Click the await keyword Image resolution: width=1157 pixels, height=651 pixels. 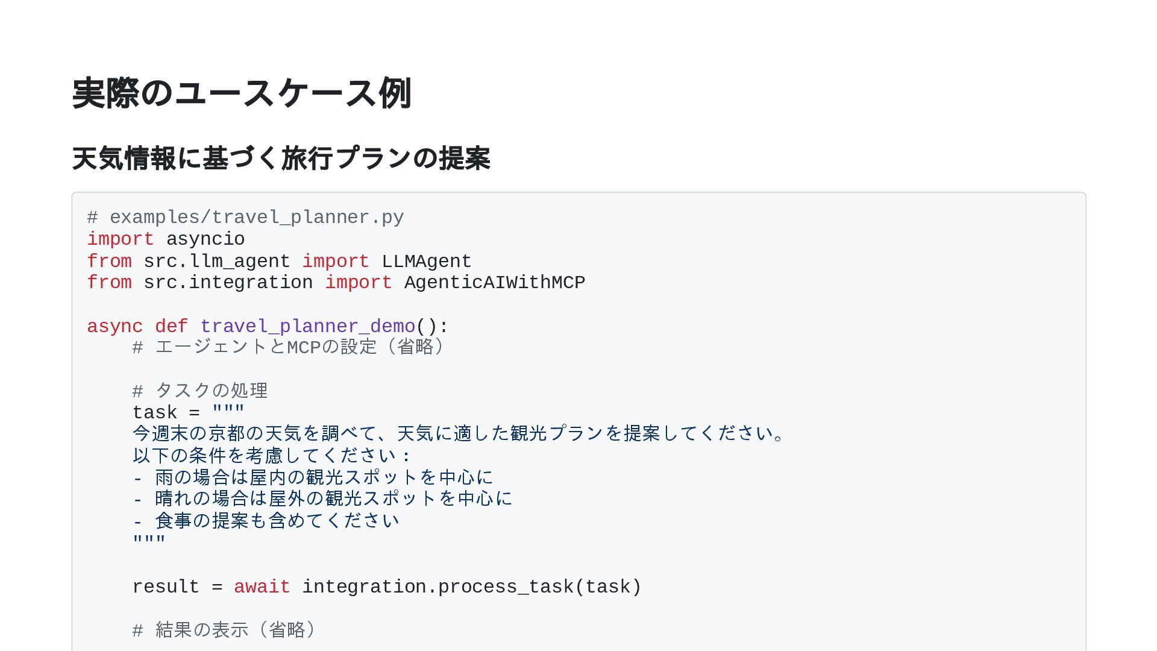(x=262, y=587)
